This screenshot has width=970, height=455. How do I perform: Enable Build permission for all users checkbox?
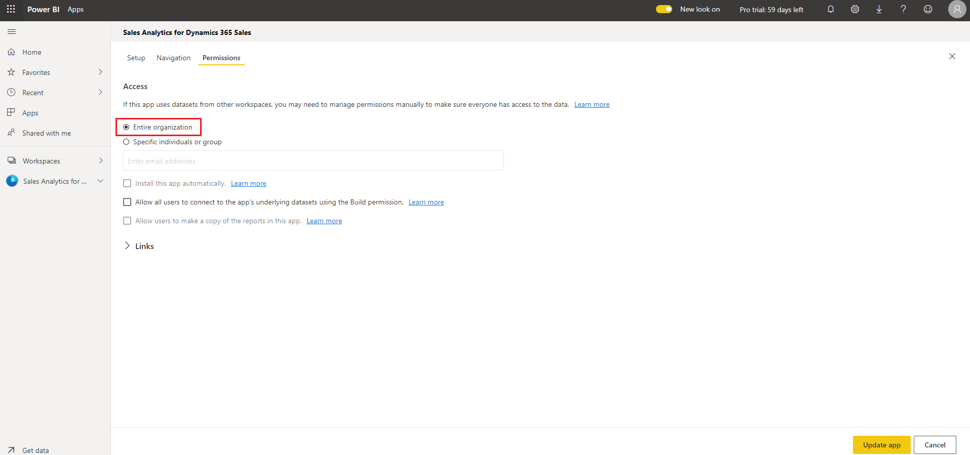click(127, 202)
